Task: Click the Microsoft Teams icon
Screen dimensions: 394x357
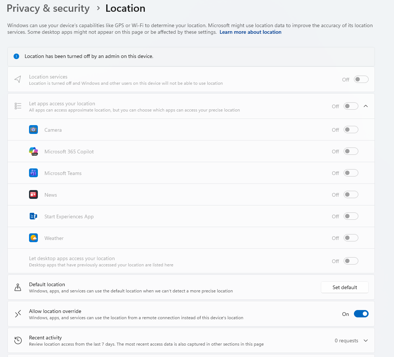Action: pos(33,173)
